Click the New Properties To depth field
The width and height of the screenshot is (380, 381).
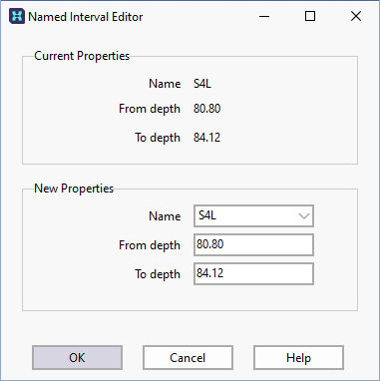coord(253,274)
